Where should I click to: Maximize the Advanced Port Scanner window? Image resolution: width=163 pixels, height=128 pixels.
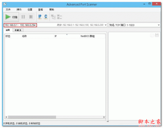[149, 4]
